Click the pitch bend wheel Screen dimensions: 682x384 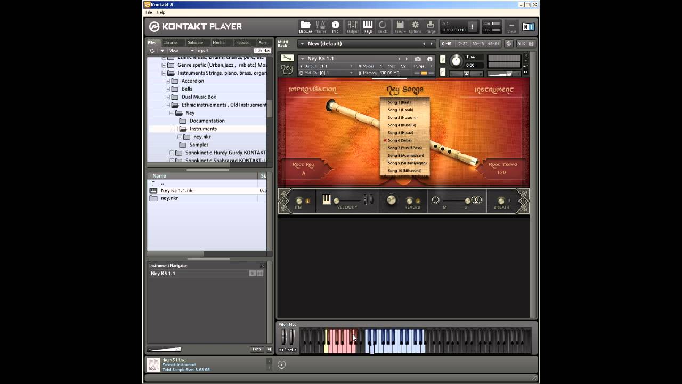point(284,337)
